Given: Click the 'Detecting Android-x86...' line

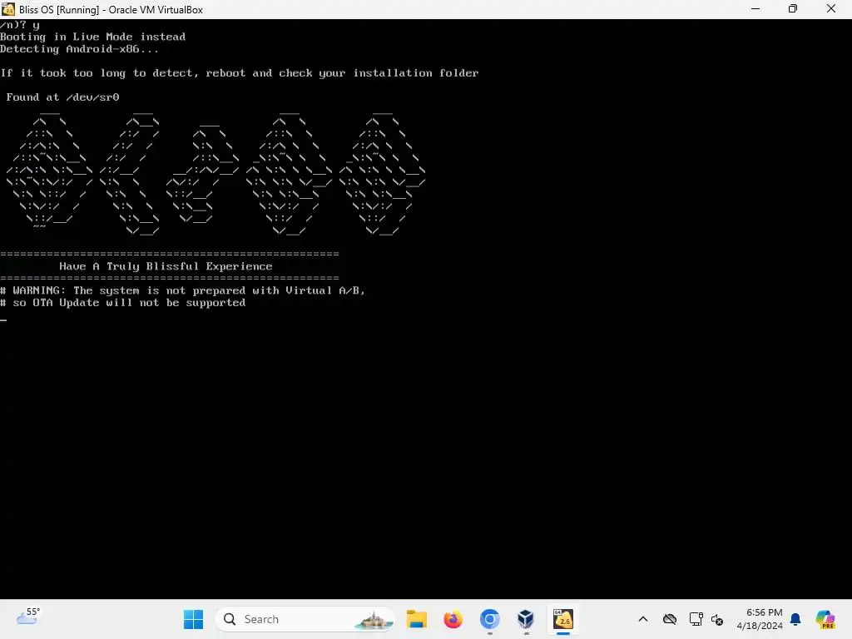Looking at the screenshot, I should pyautogui.click(x=79, y=49).
